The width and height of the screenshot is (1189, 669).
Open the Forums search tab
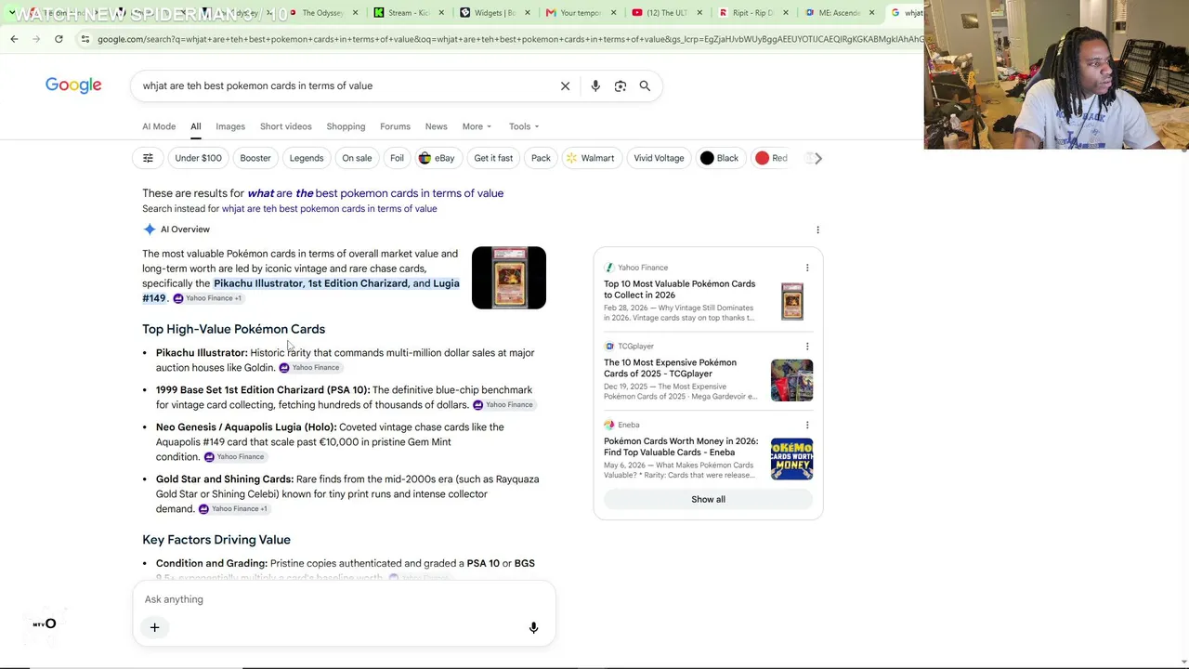395,126
